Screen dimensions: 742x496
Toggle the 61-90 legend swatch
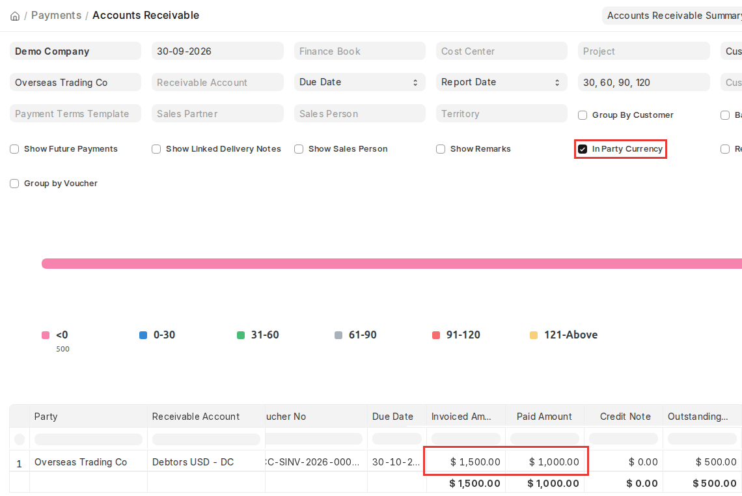click(x=338, y=335)
